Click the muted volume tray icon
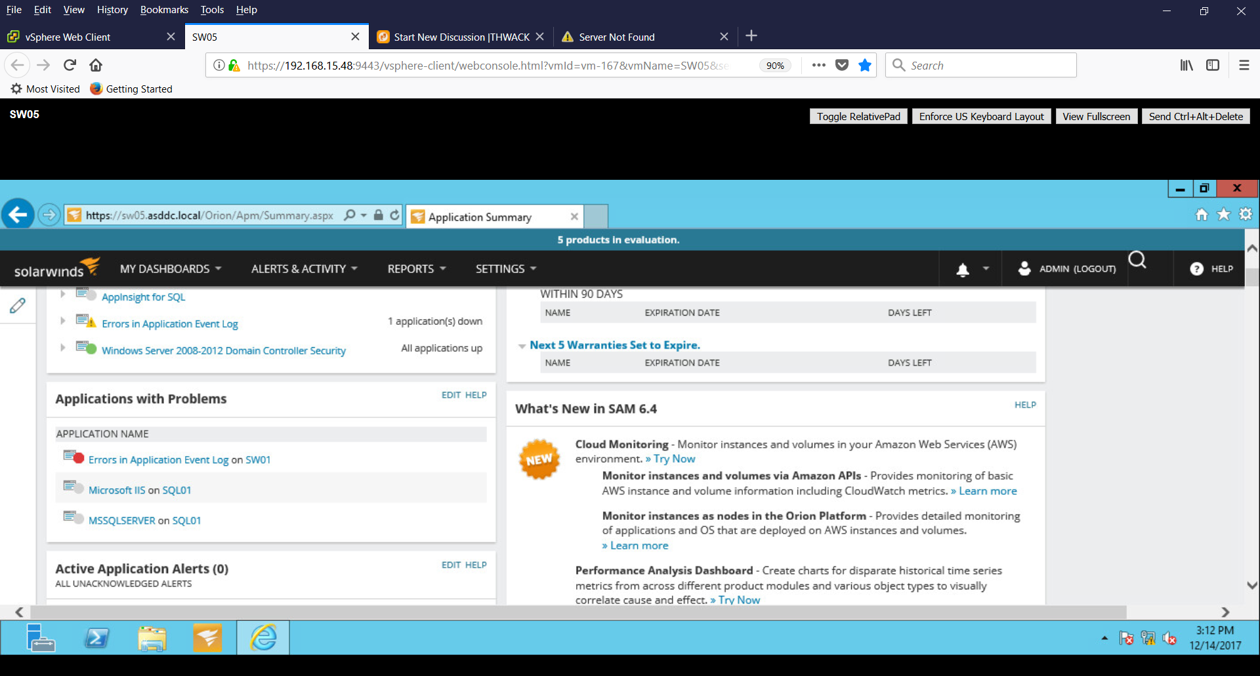Screen dimensions: 1260x676 (1169, 638)
